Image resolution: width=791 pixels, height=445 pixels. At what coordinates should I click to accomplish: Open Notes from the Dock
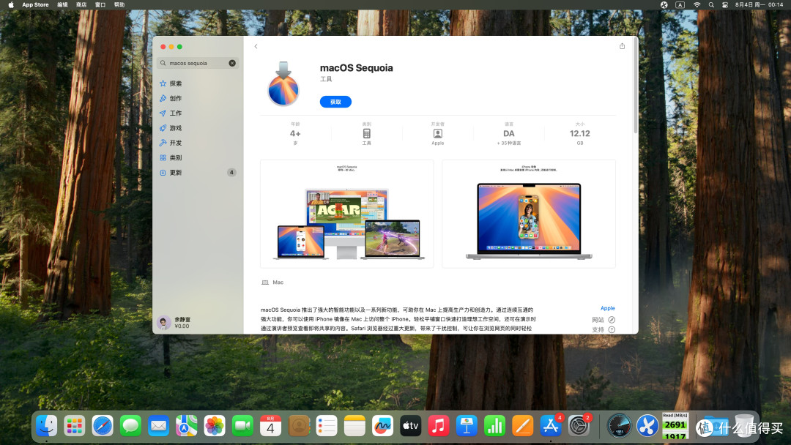click(354, 426)
